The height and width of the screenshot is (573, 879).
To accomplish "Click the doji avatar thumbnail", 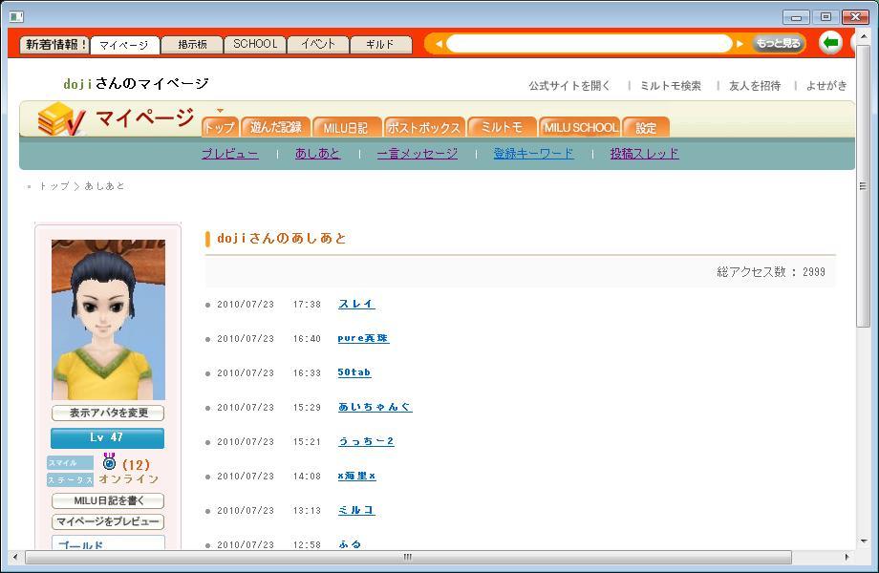I will (x=108, y=320).
